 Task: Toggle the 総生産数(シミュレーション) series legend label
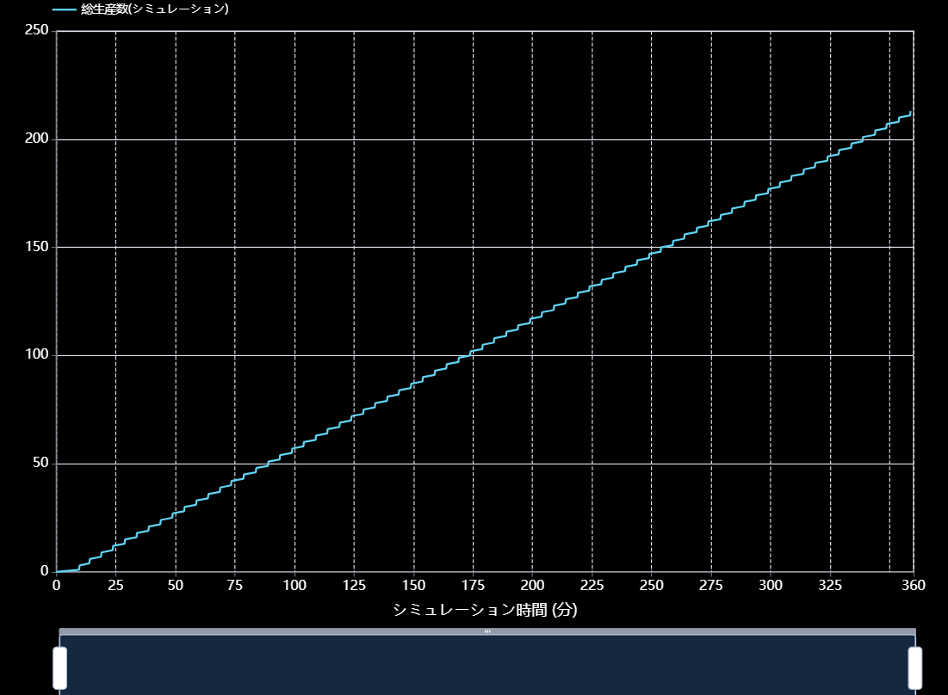coord(154,9)
